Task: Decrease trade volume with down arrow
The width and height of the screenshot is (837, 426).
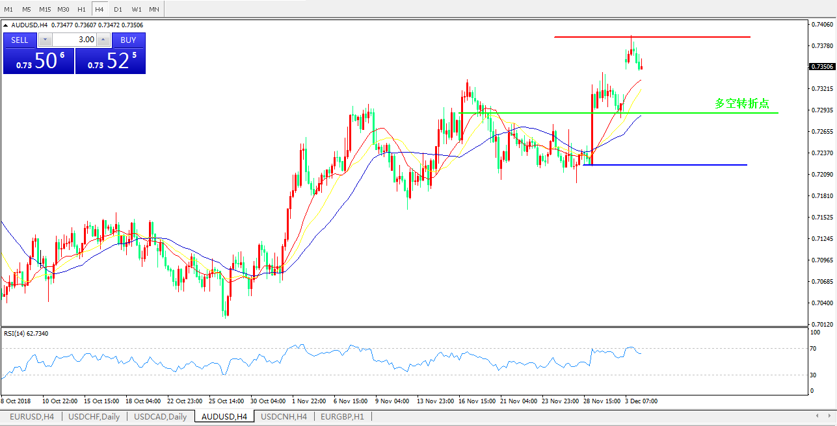Action: (x=44, y=40)
